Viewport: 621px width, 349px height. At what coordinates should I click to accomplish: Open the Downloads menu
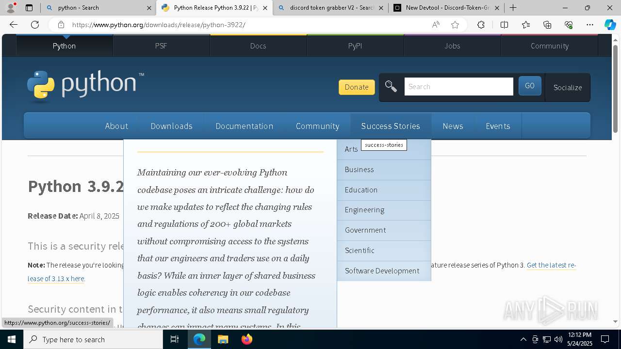(171, 126)
